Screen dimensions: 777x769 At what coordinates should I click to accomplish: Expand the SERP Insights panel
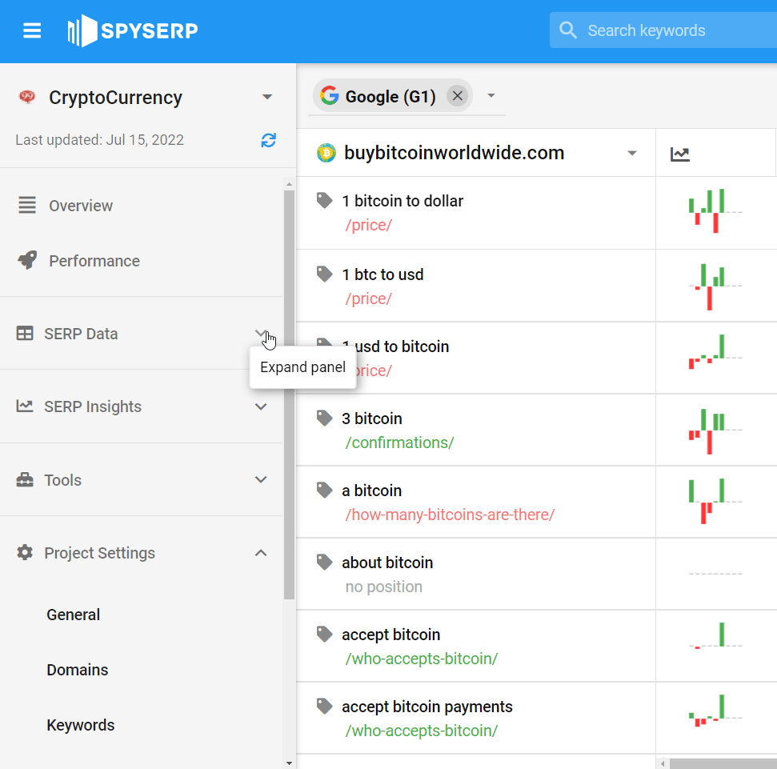point(261,407)
